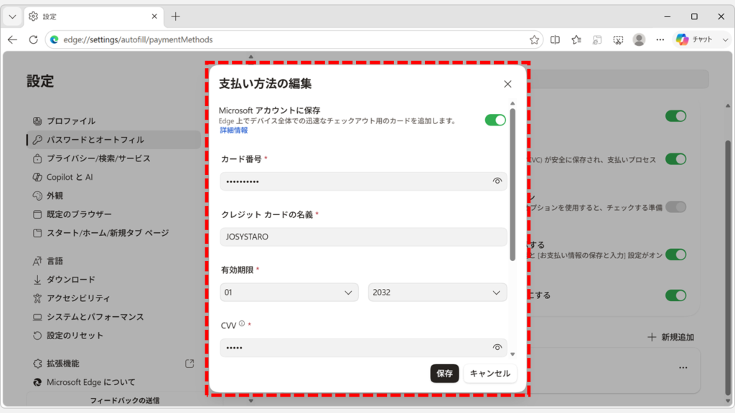Open the favorites list icon
This screenshot has height=413, width=735.
click(x=576, y=40)
